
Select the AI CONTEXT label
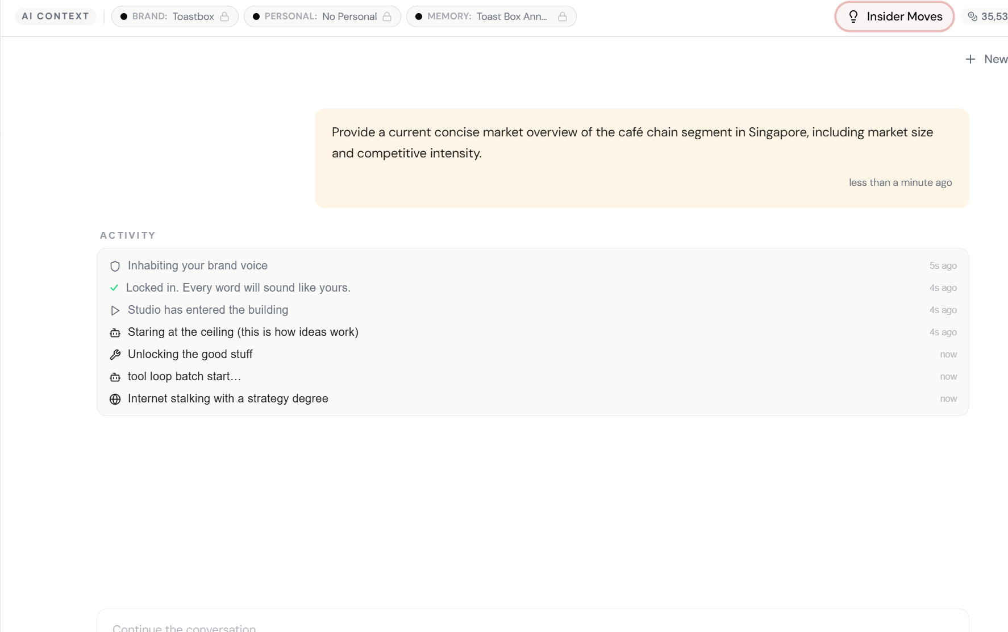pyautogui.click(x=55, y=16)
